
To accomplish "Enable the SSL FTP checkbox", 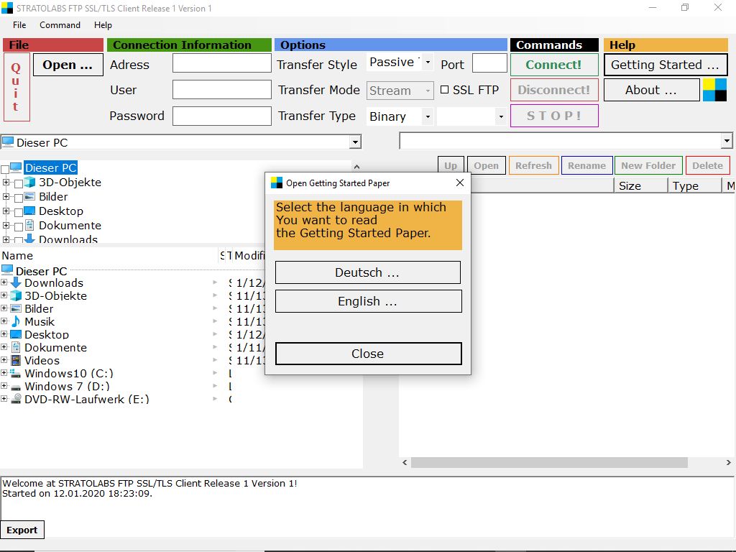I will coord(444,90).
